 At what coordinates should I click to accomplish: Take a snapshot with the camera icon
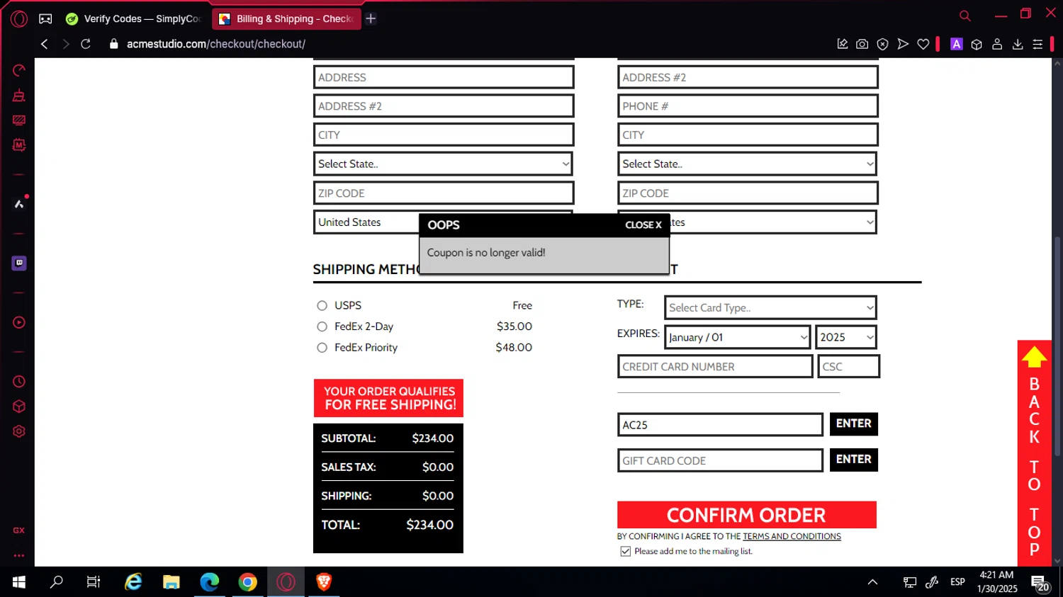862,44
